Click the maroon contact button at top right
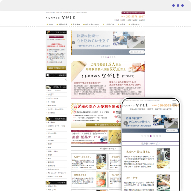Image resolution: width=191 pixels, height=191 pixels. coord(133,13)
